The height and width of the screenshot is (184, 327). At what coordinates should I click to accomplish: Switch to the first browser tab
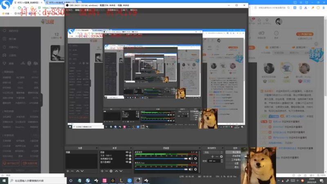tap(28, 2)
